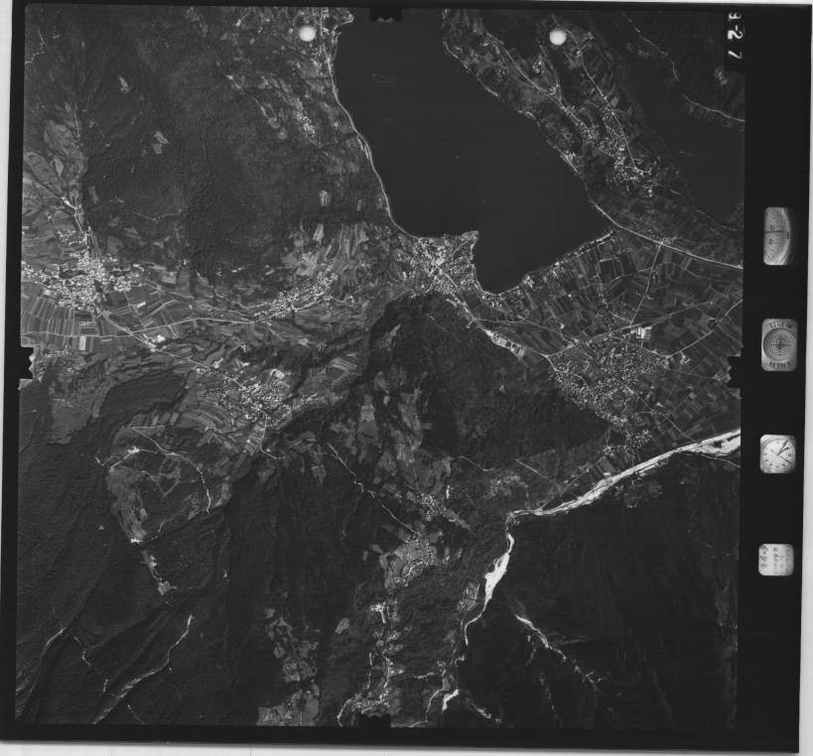Click the analog clock in the margin
The width and height of the screenshot is (813, 756).
(777, 453)
